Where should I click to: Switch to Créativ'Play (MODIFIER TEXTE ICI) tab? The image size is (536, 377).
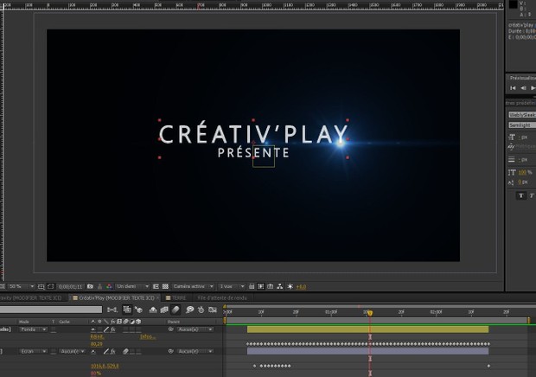(x=117, y=298)
